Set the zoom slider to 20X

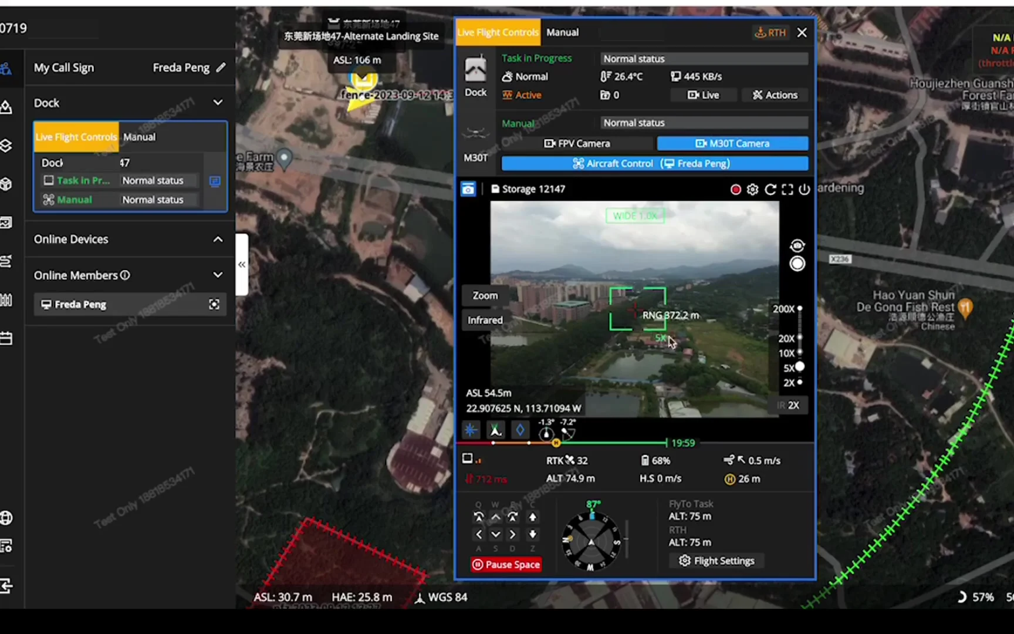799,338
